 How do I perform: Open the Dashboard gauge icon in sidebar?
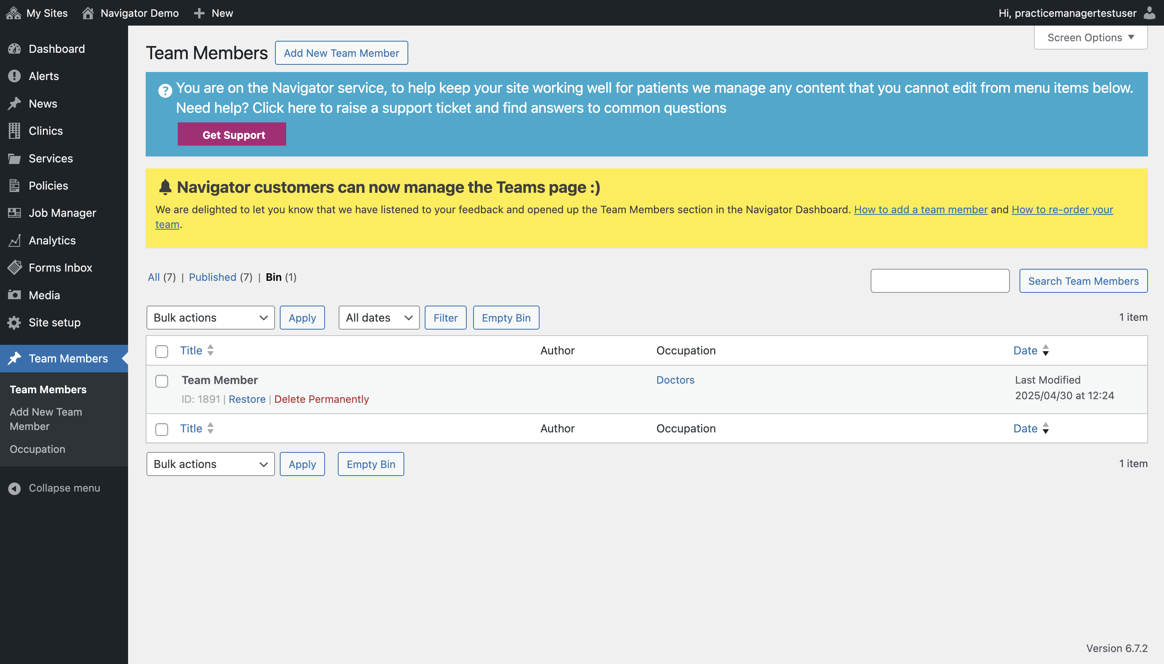coord(14,49)
